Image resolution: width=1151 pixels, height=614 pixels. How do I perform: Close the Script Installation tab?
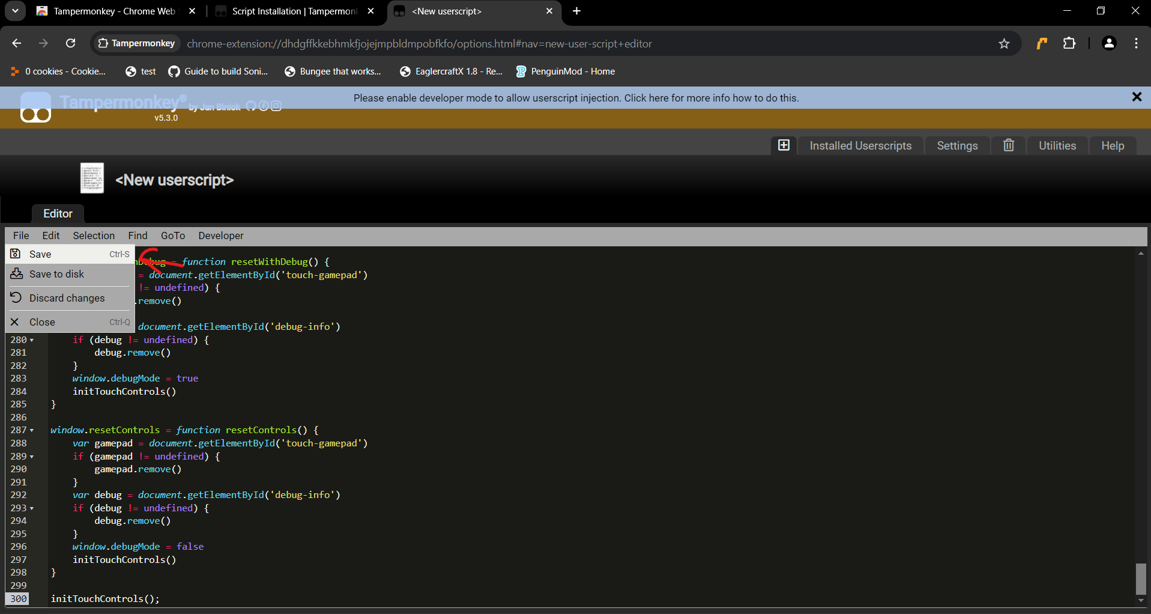(371, 11)
